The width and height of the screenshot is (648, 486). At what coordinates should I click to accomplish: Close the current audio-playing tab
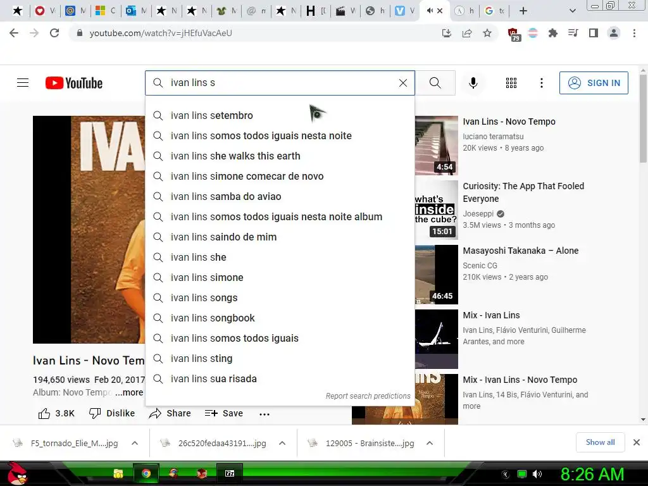click(x=440, y=11)
